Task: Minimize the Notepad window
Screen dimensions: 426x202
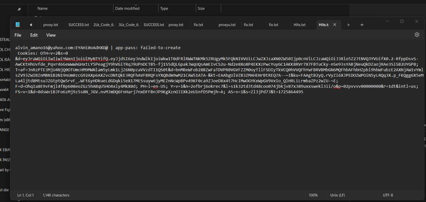Action: (387, 21)
